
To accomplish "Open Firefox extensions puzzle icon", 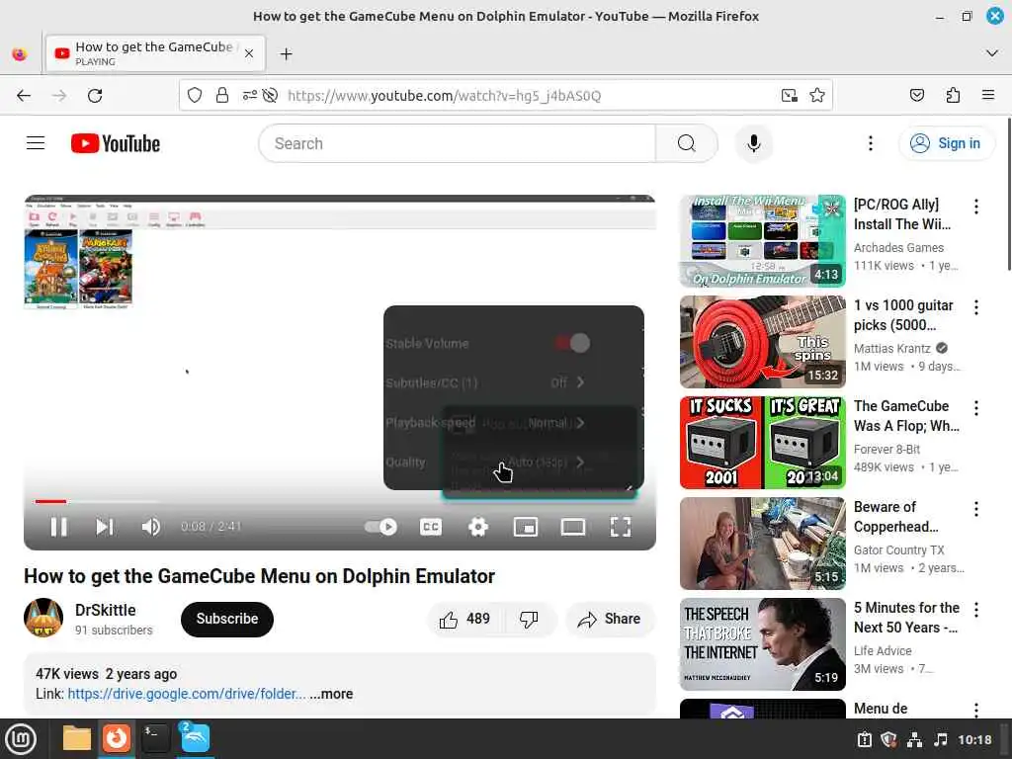I will (953, 96).
